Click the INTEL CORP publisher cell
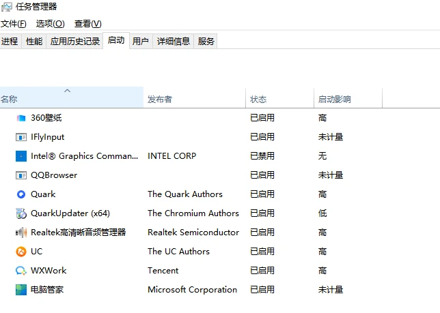This screenshot has width=440, height=313. [x=171, y=156]
